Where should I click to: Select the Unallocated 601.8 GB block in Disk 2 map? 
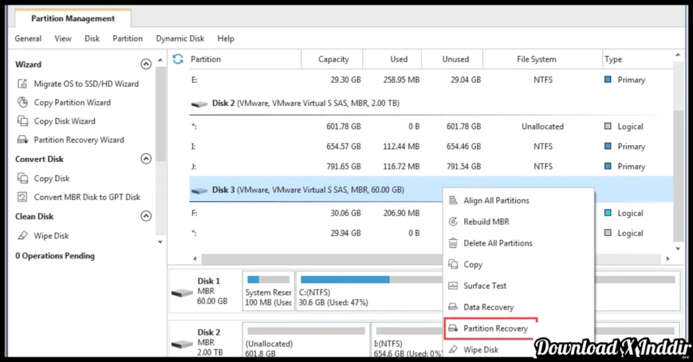coord(306,340)
